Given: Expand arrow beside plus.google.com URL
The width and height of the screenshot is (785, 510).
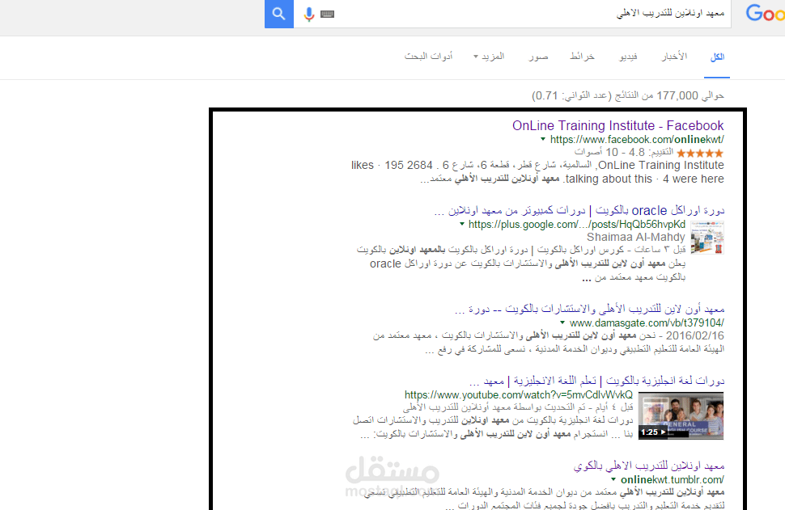Looking at the screenshot, I should pos(462,224).
